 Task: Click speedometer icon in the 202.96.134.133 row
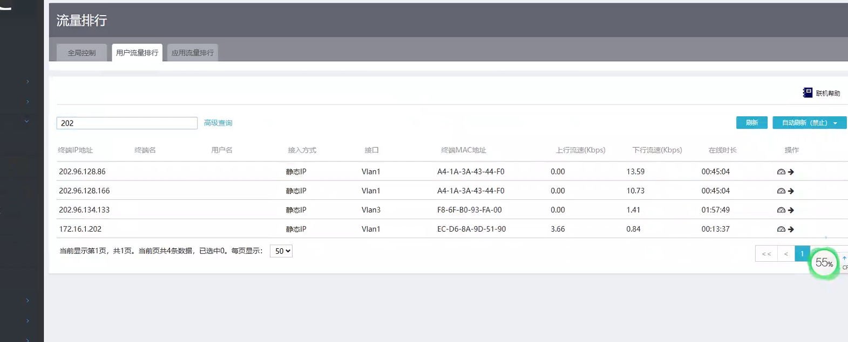click(x=781, y=210)
